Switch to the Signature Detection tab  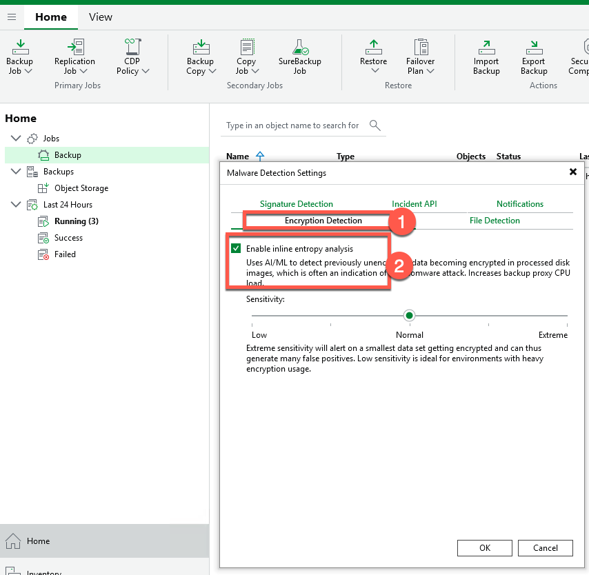(x=296, y=204)
